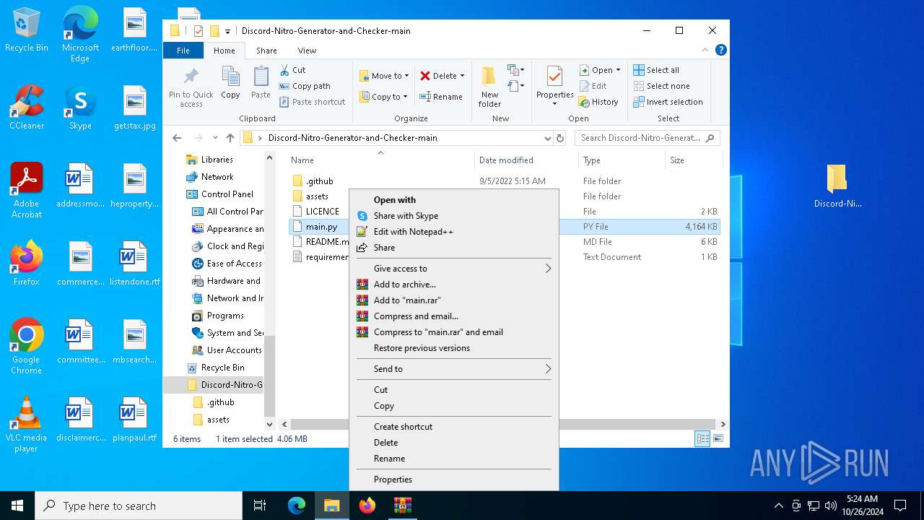Open Google Chrome desktop shortcut
Viewport: 924px width, 520px height.
click(x=27, y=346)
